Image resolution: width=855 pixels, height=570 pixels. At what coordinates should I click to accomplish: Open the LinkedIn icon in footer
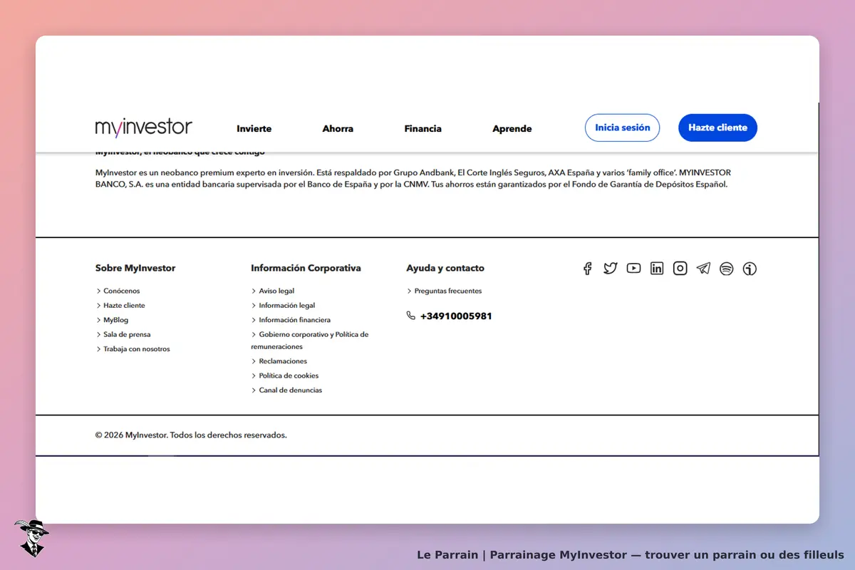coord(657,269)
